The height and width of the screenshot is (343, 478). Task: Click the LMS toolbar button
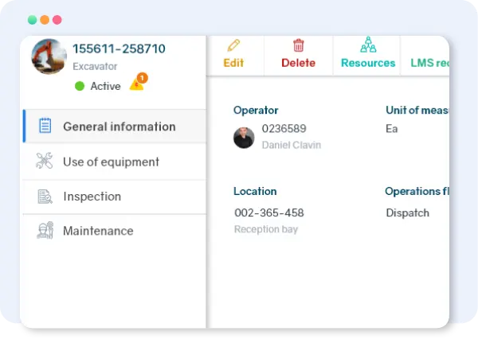click(x=429, y=62)
